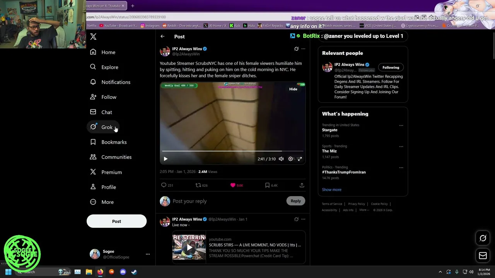Open Ads info footer link
Image resolution: width=495 pixels, height=278 pixels.
(x=348, y=210)
